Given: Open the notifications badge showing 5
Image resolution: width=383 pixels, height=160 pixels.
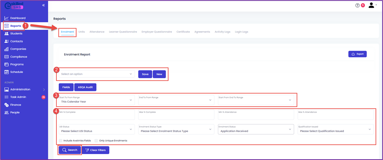Looking at the screenshot, I should tap(363, 5).
